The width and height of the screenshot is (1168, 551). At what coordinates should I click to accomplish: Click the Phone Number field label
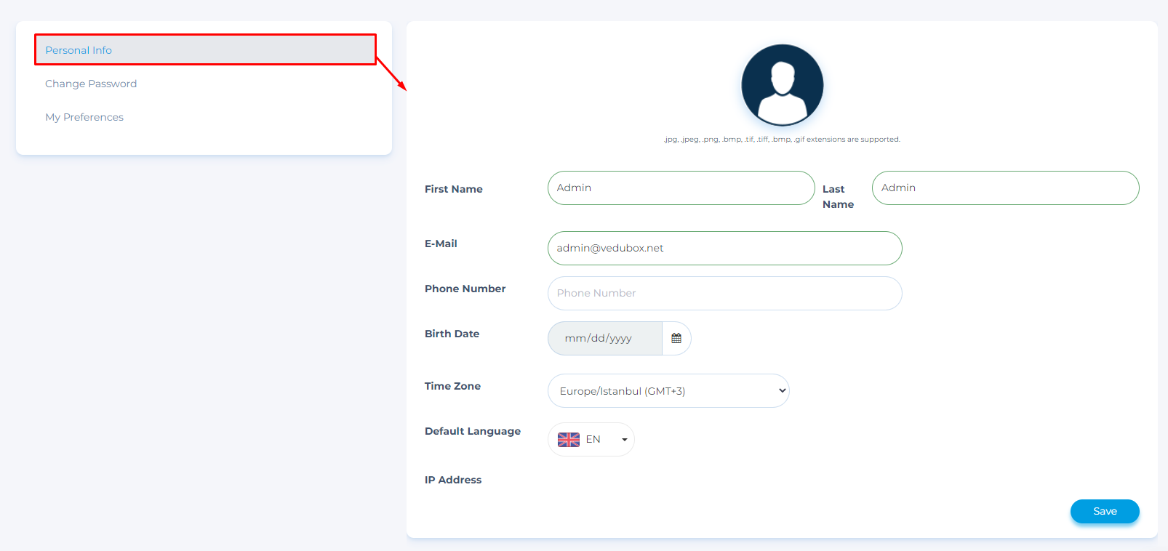pyautogui.click(x=465, y=289)
